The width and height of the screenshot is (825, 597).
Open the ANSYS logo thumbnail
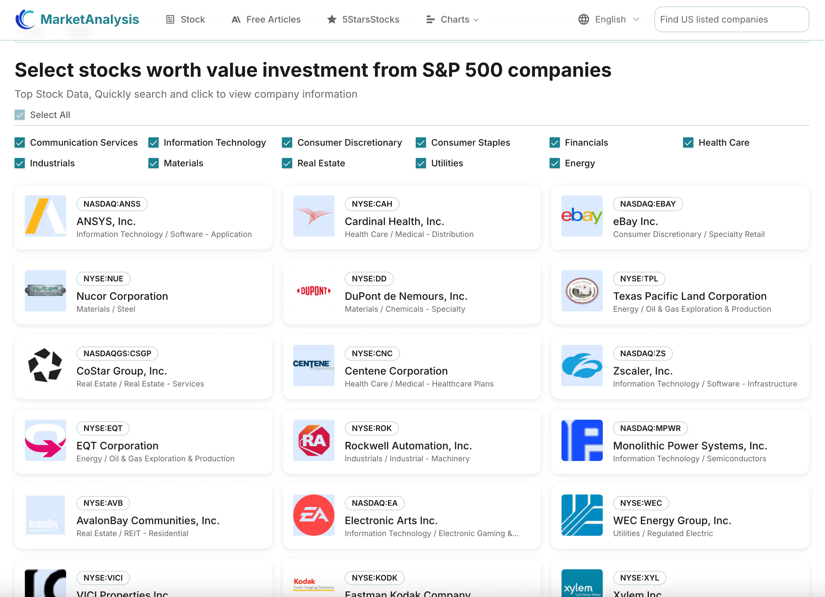[x=45, y=216]
